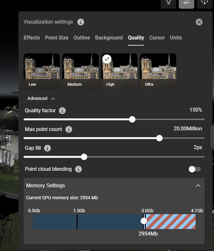Pick the Medium quality preset
Viewport: 214px width, 251px height.
click(x=80, y=71)
